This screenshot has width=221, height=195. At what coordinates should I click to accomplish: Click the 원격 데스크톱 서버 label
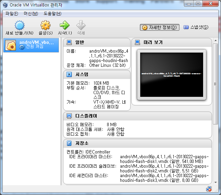click(85, 129)
